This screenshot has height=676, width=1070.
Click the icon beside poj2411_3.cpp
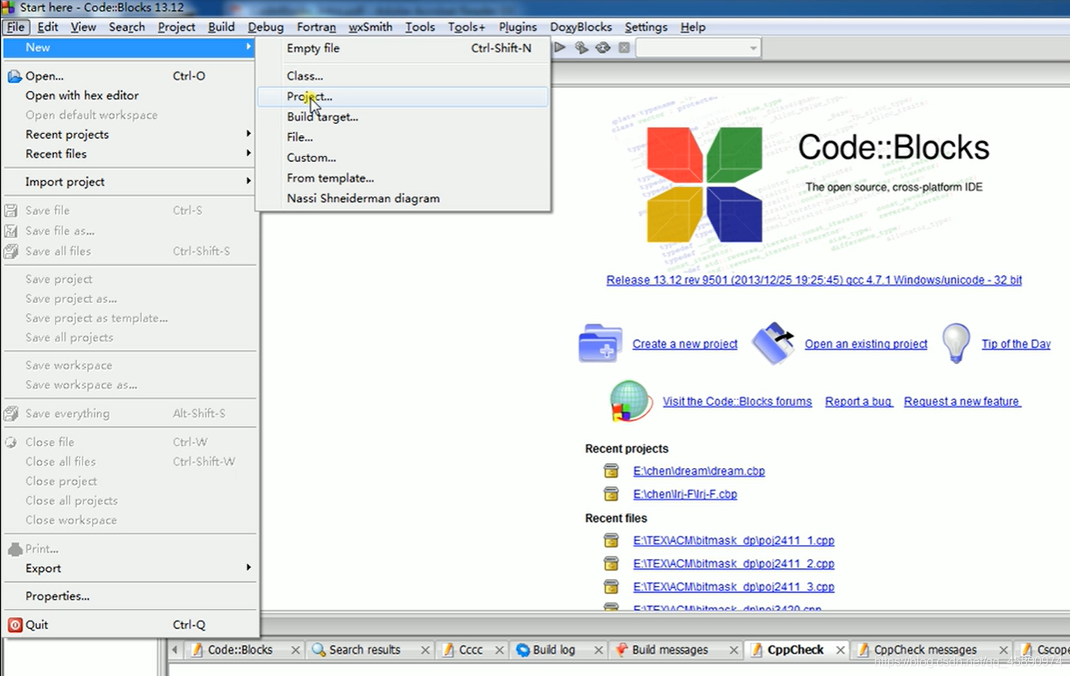click(611, 587)
